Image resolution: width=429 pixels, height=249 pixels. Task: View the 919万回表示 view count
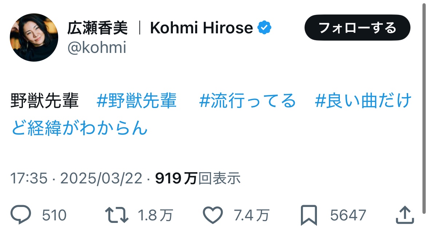click(198, 178)
